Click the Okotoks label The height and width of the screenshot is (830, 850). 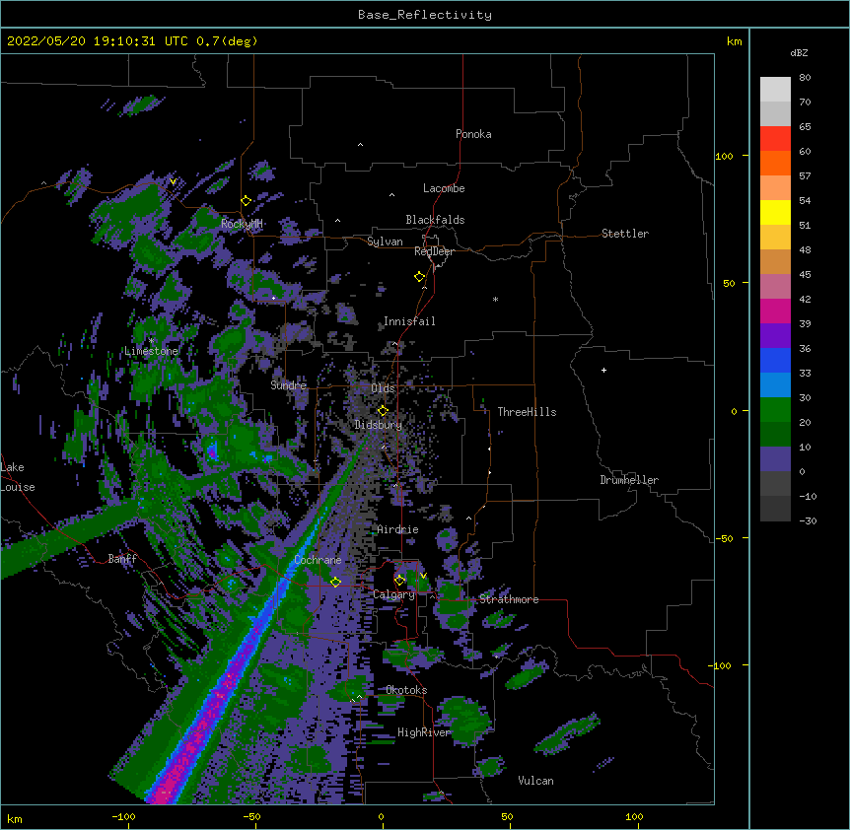[x=406, y=690]
